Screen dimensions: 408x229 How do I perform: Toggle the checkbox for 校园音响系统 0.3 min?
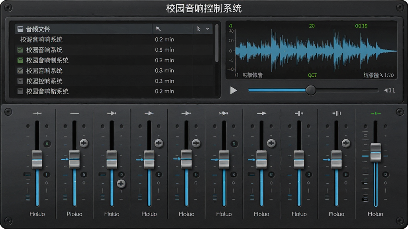pyautogui.click(x=20, y=70)
